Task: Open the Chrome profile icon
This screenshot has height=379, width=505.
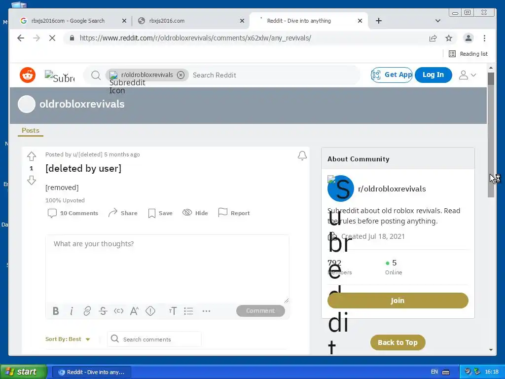Action: click(x=469, y=38)
